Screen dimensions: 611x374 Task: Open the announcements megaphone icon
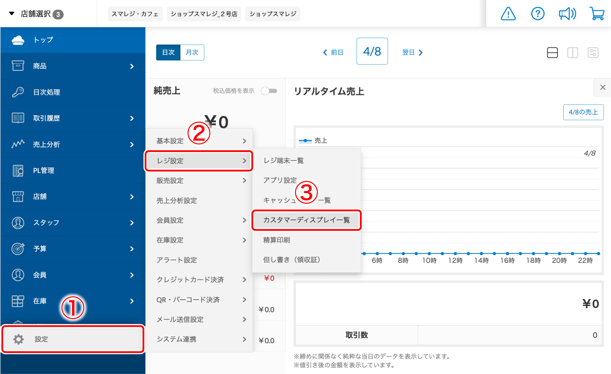567,14
